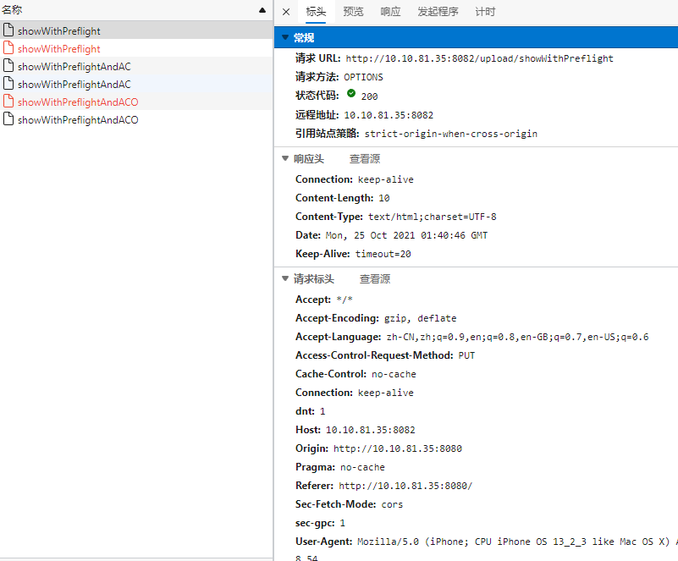
Task: View source of response headers
Action: [x=365, y=159]
